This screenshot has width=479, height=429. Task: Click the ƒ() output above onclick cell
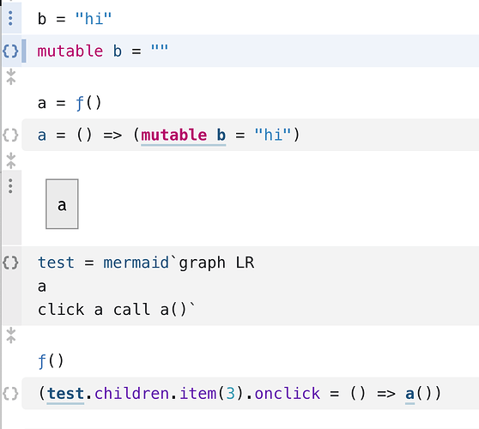(51, 361)
